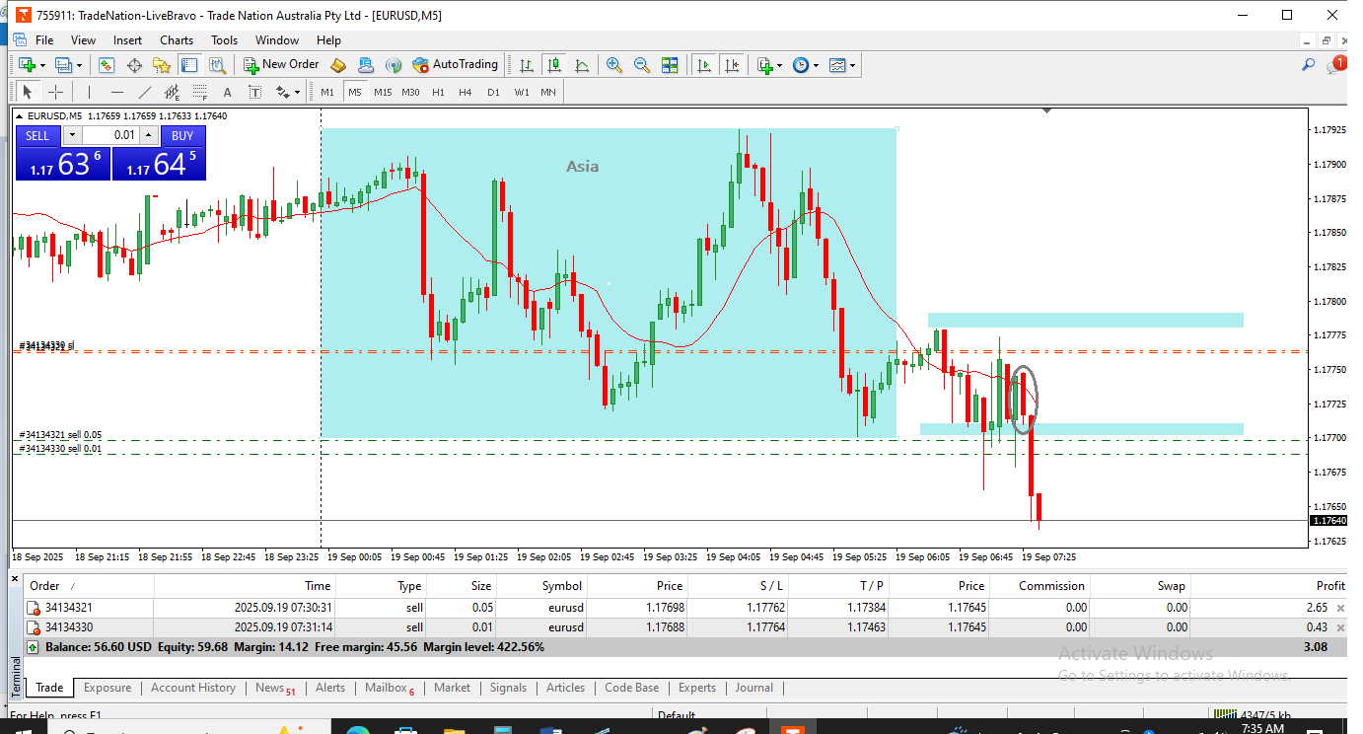Select the Draw Trendline tool
Screen dimensions: 1363x734
(x=145, y=92)
